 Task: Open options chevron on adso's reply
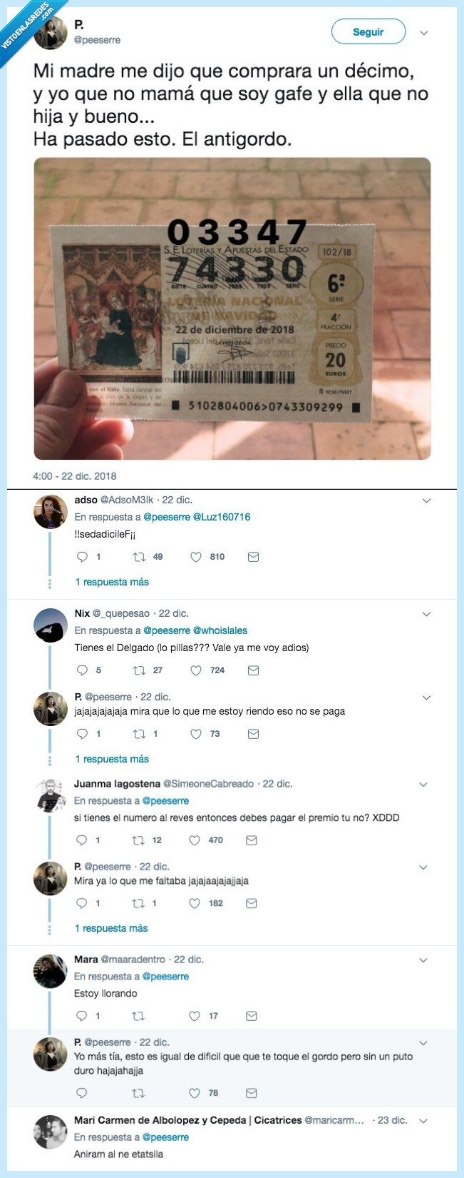click(x=426, y=500)
